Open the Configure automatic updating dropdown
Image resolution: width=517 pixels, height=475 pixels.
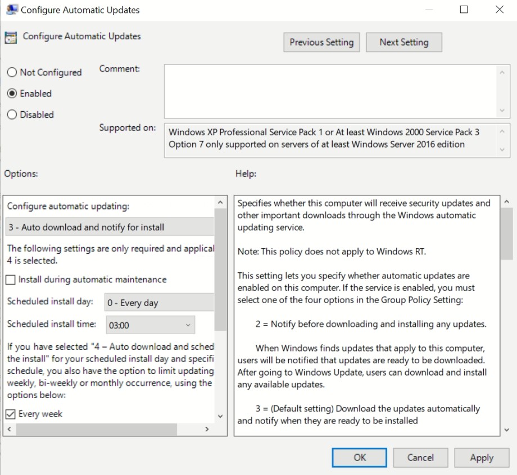[110, 227]
